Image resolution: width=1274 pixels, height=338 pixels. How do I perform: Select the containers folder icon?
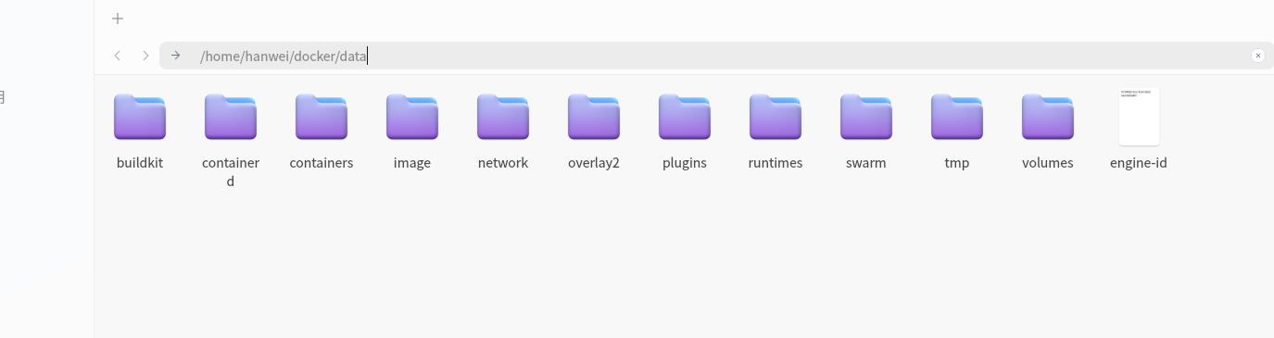[x=322, y=117]
